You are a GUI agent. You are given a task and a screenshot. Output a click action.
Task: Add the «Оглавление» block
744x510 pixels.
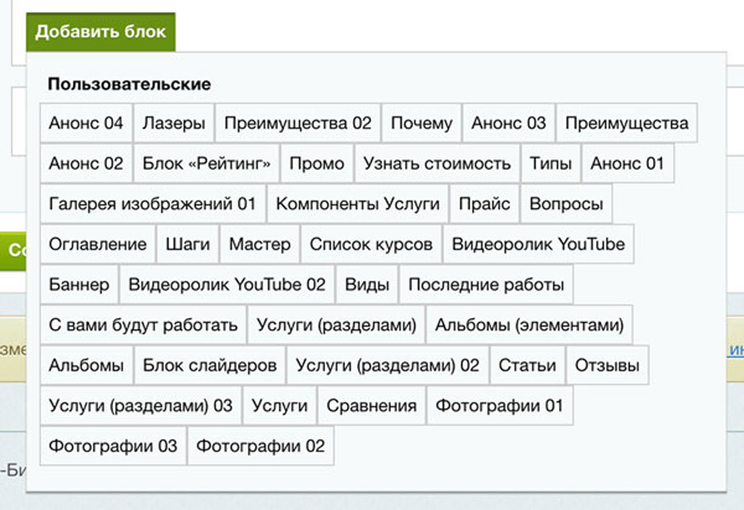98,244
